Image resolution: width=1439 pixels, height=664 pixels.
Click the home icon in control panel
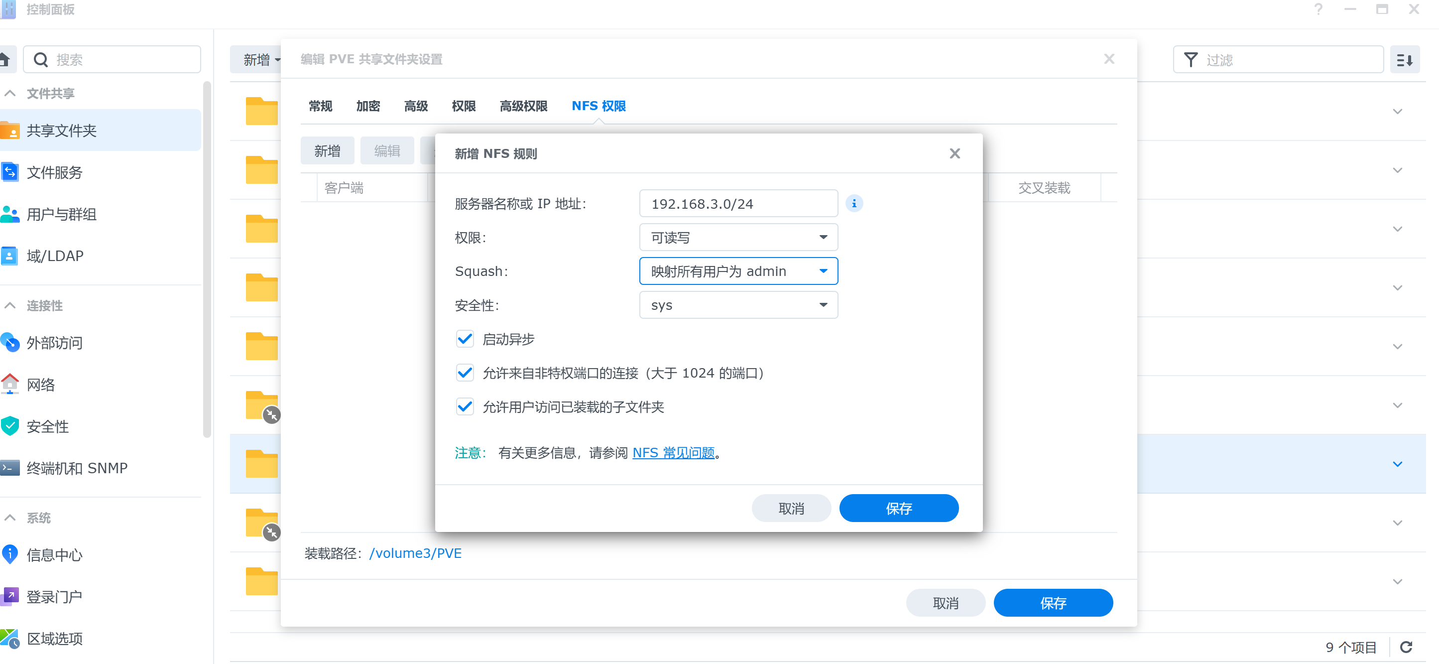5,59
